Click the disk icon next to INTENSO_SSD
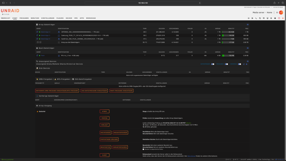 click(59, 32)
